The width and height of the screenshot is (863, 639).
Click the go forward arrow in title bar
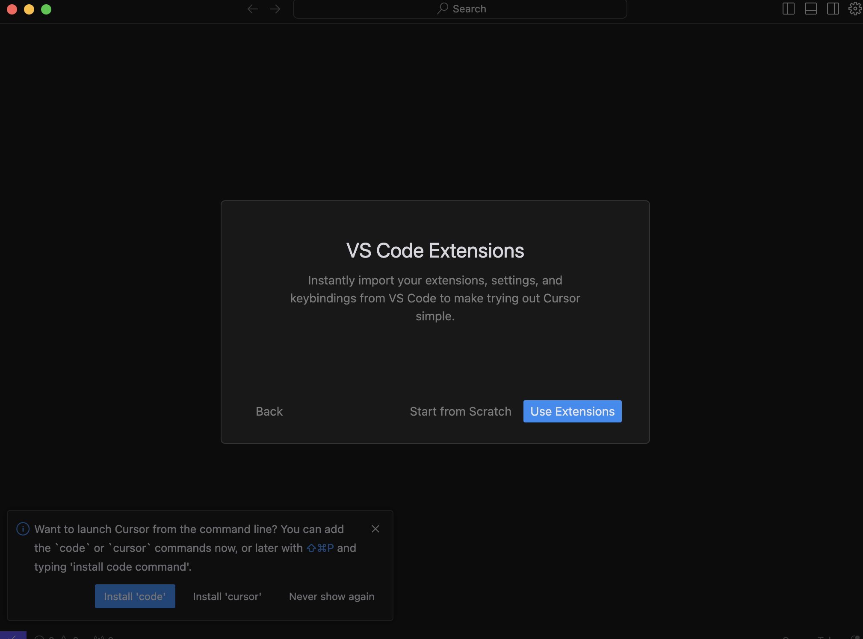point(275,9)
